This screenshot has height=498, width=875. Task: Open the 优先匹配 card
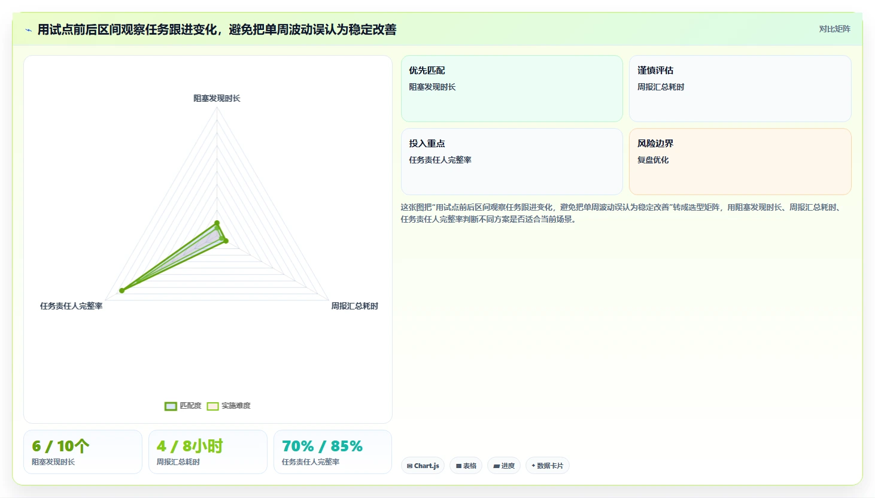[512, 89]
